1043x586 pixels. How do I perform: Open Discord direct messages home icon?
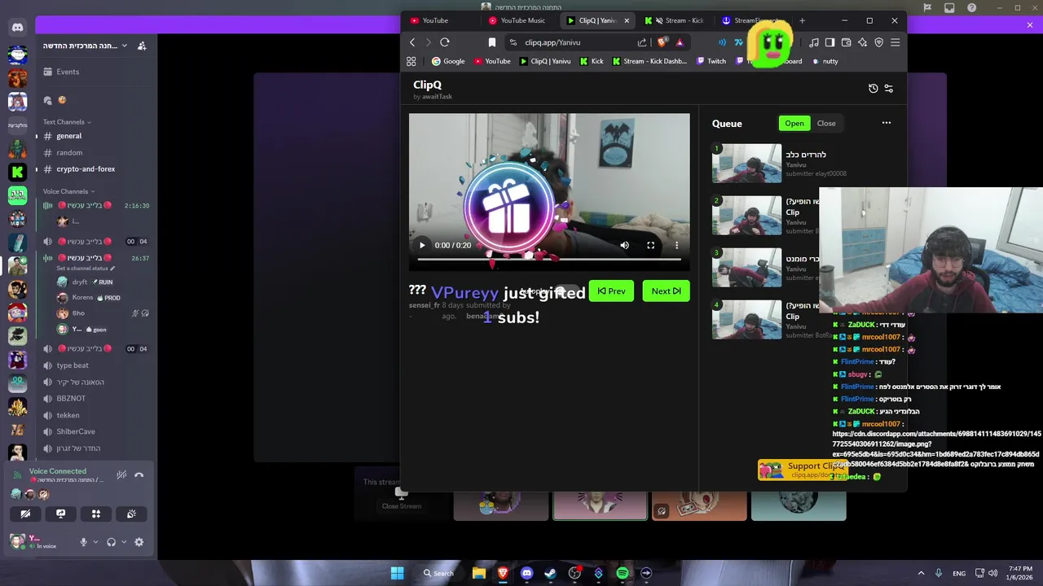[17, 28]
